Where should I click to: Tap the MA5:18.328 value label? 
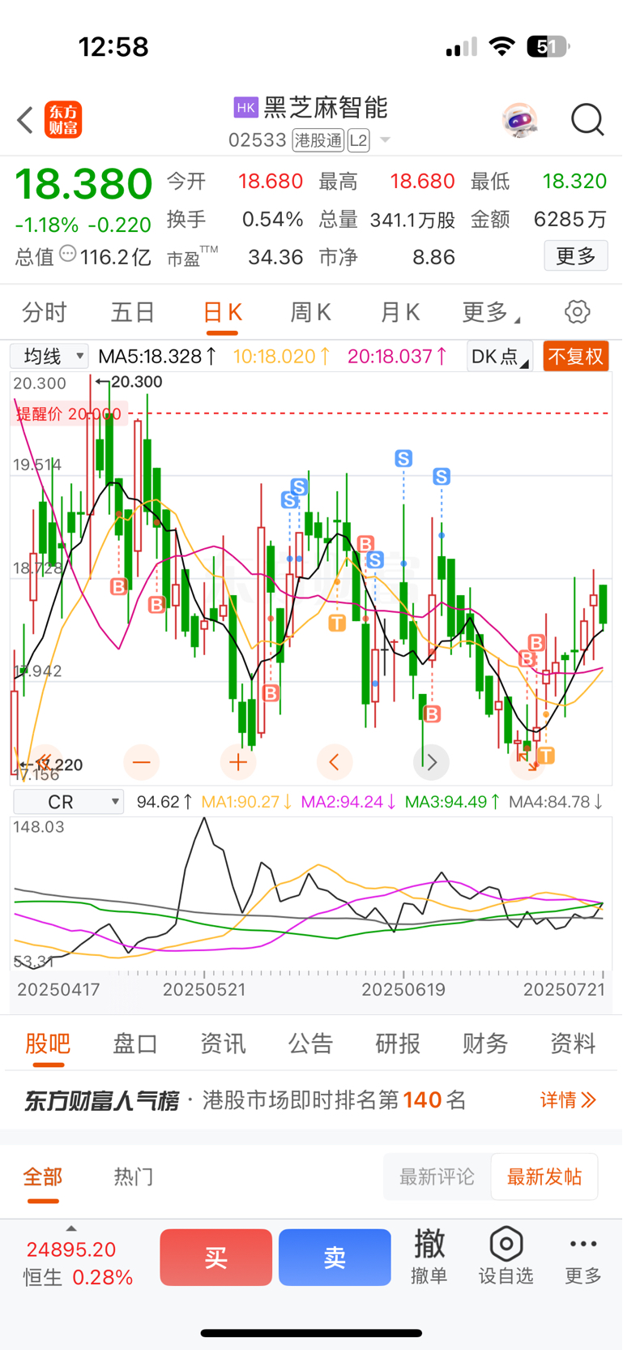point(158,356)
